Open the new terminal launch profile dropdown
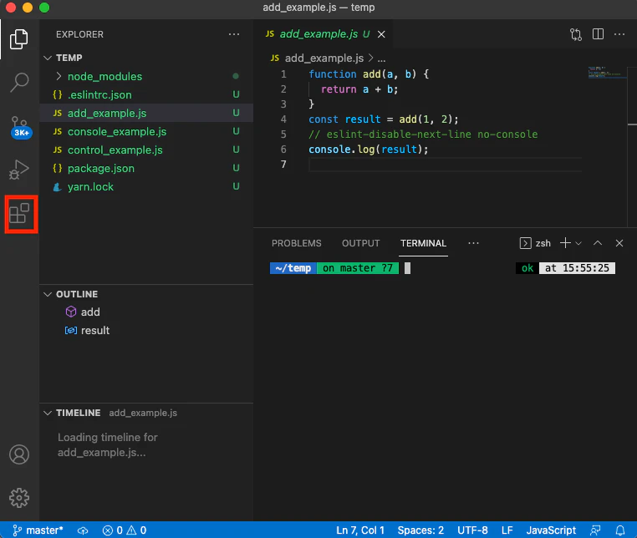The height and width of the screenshot is (538, 637). [579, 243]
